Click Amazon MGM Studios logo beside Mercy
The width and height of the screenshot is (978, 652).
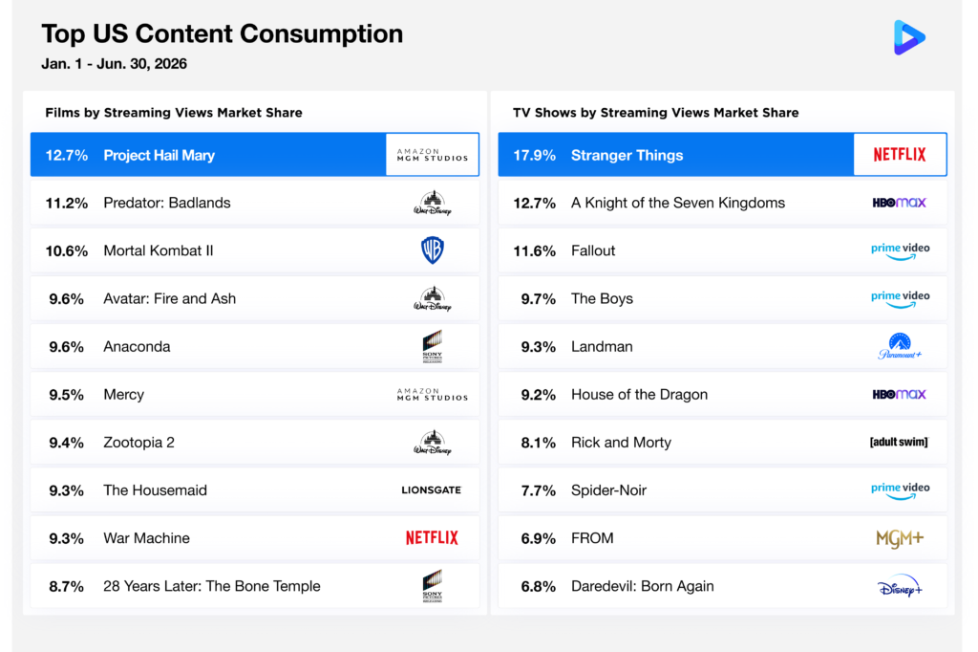click(x=433, y=394)
